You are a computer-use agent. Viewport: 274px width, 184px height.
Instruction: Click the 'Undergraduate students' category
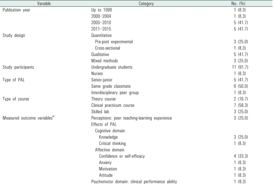112,67
